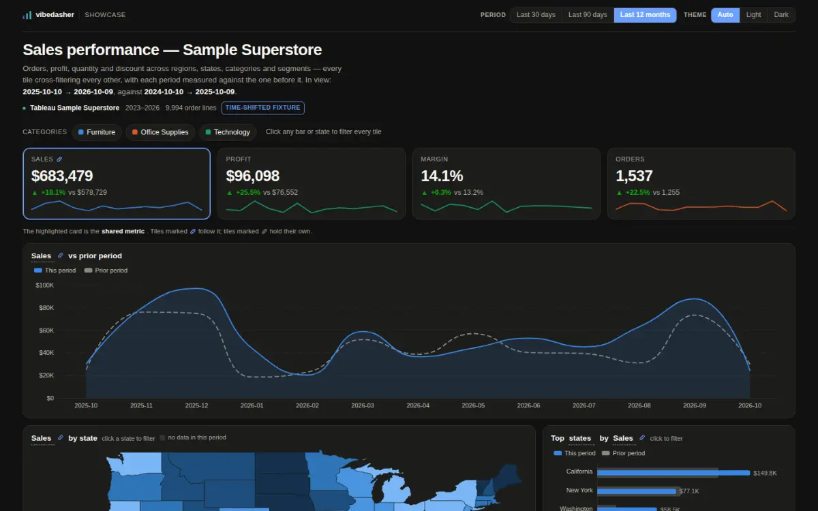
Task: Click the vibedasher brand name
Action: tap(55, 15)
